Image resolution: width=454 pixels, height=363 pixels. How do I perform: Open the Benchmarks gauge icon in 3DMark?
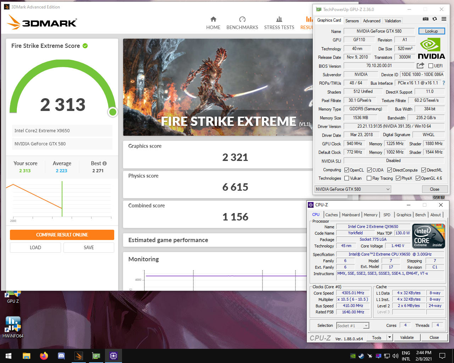click(242, 19)
